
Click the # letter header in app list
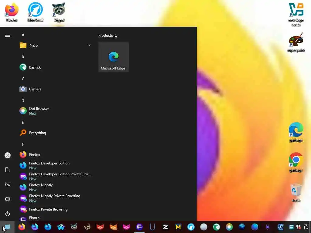23,35
